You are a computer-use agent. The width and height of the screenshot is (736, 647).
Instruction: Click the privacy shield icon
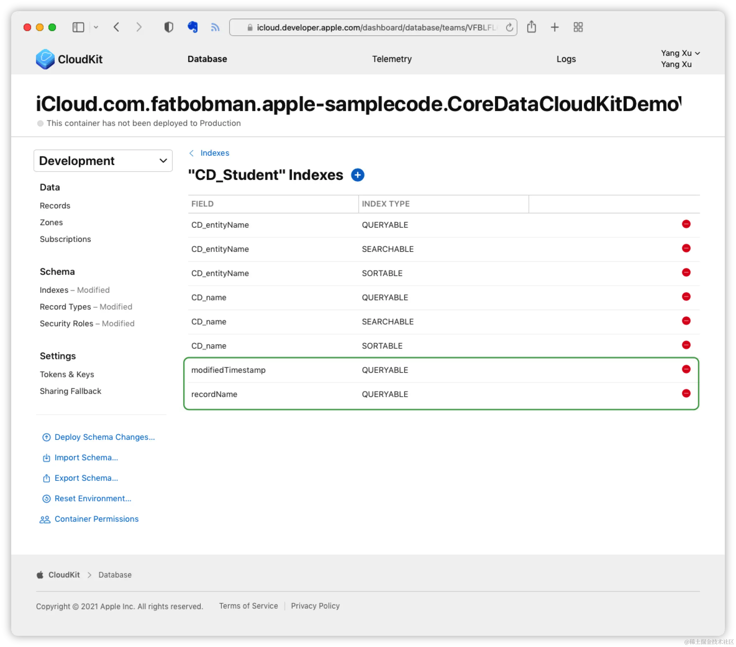click(x=169, y=27)
